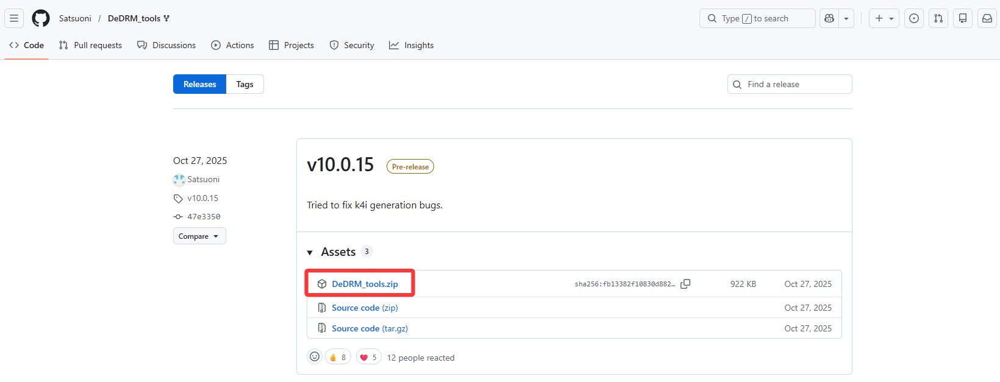Copy the sha256 hash to clipboard
The width and height of the screenshot is (1000, 382).
685,284
